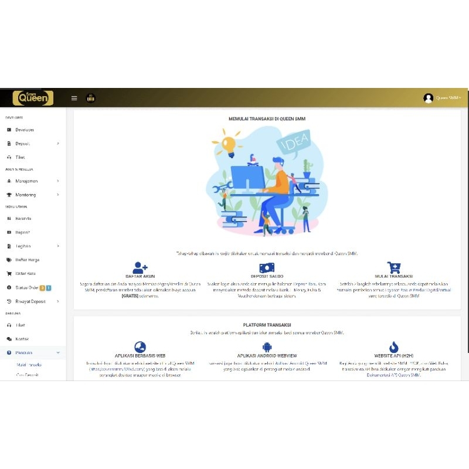Click the Deposit Saldo money icon

[x=267, y=268]
